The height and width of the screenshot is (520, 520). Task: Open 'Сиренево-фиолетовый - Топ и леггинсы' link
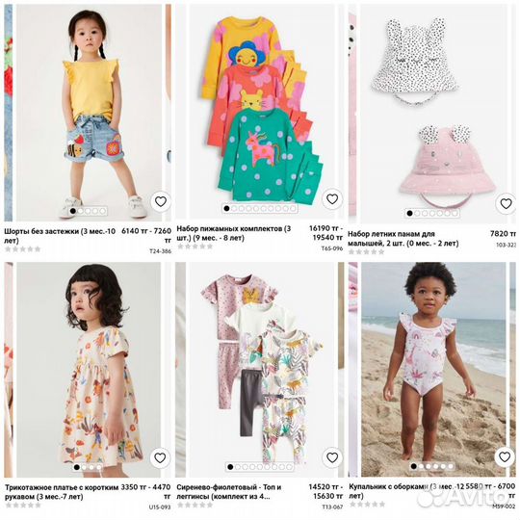pyautogui.click(x=229, y=492)
